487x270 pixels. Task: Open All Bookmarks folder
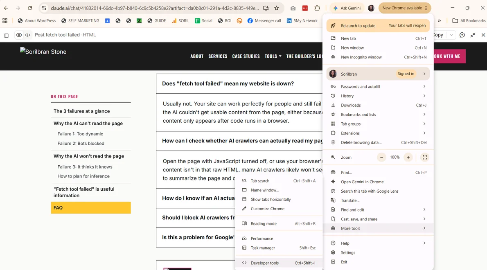click(469, 21)
